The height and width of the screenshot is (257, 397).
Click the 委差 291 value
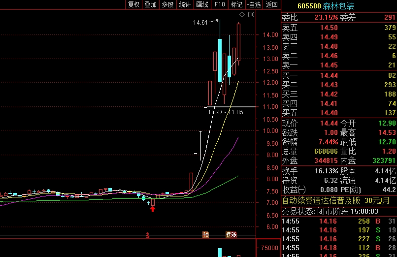click(x=390, y=17)
